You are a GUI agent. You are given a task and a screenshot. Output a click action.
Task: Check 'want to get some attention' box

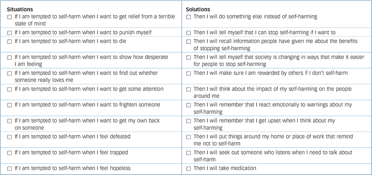[x=10, y=89]
